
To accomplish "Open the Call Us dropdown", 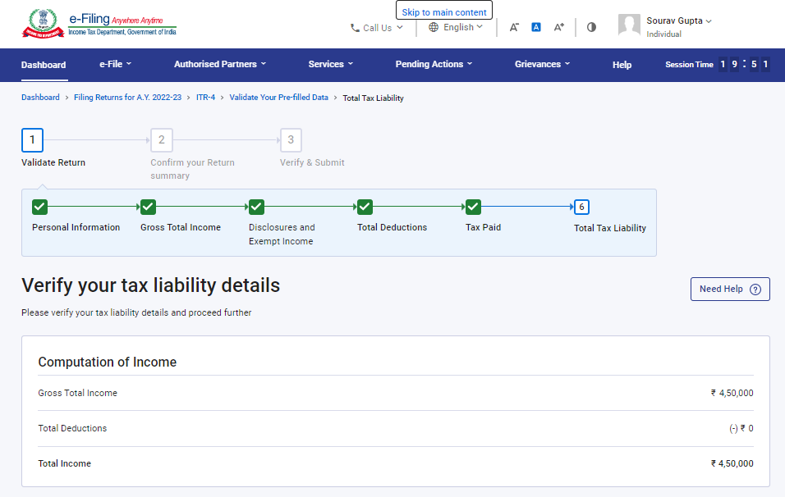I will point(376,28).
